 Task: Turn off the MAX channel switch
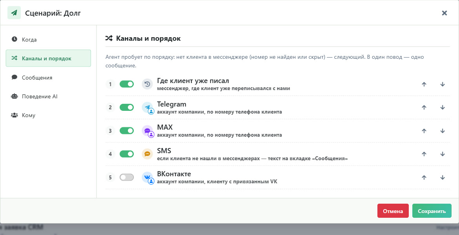pyautogui.click(x=127, y=131)
